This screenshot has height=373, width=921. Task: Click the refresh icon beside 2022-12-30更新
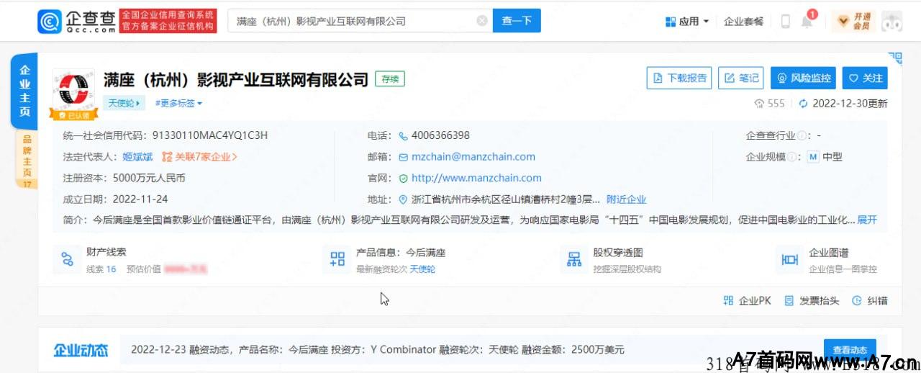(804, 104)
